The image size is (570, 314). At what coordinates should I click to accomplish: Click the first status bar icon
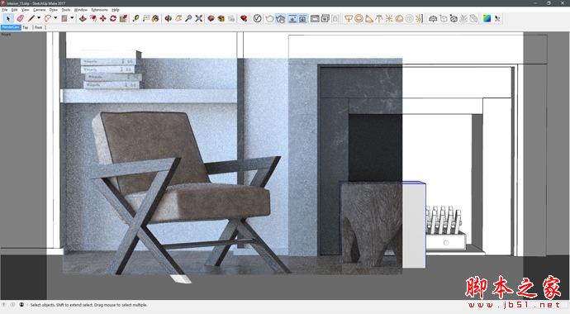(x=3, y=305)
